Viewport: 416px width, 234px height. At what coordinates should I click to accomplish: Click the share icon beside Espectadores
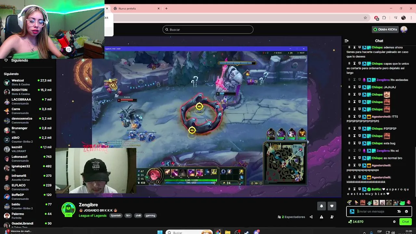tap(311, 217)
